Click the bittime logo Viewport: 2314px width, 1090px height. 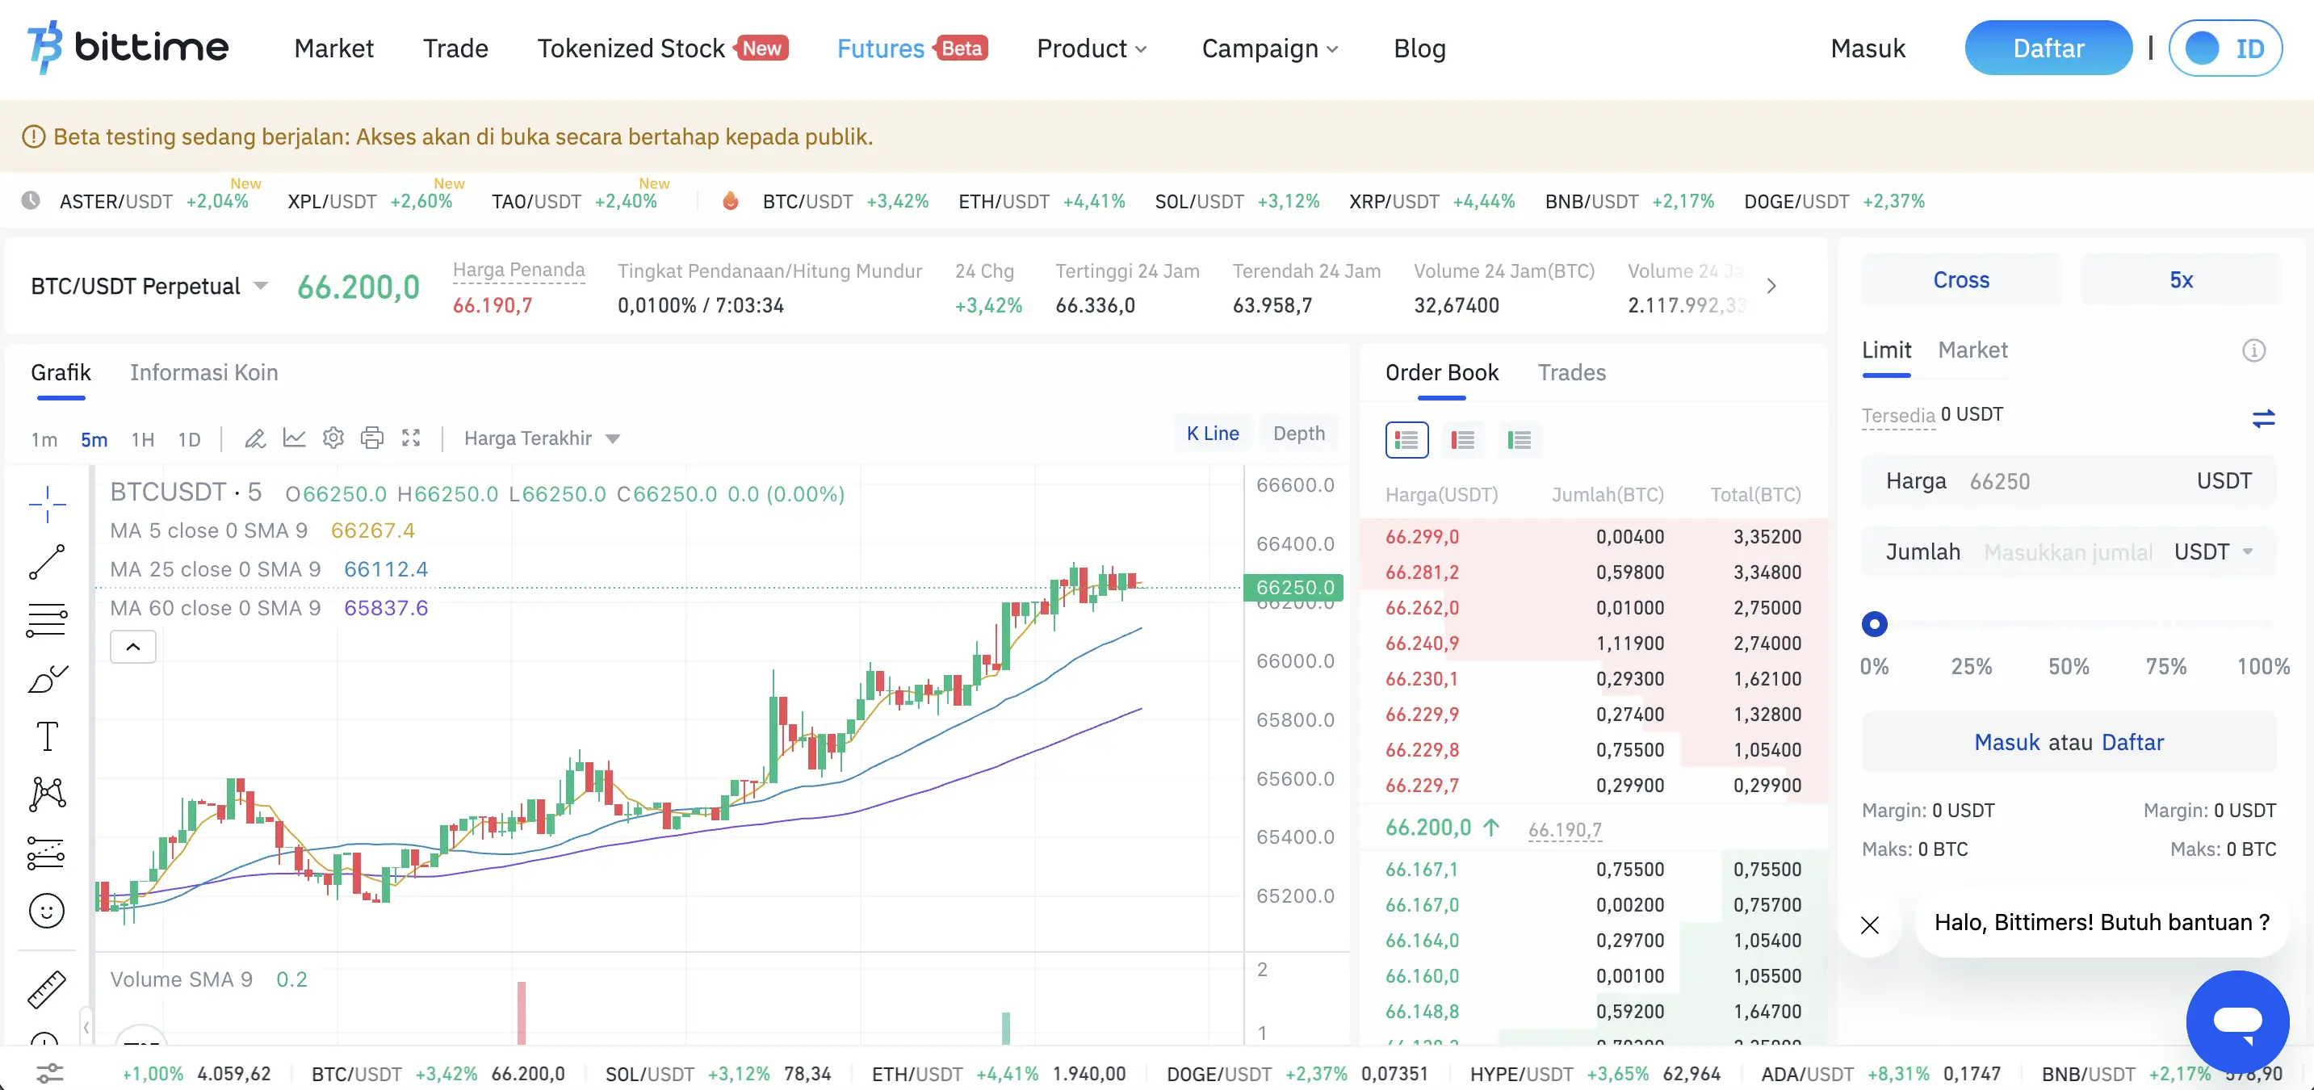(x=128, y=48)
